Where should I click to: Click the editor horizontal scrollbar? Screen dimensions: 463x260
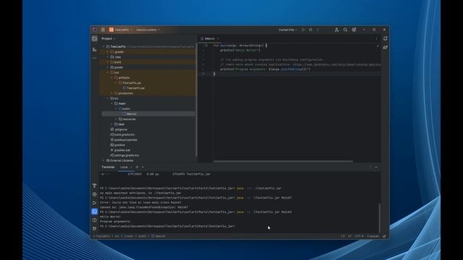(283, 161)
